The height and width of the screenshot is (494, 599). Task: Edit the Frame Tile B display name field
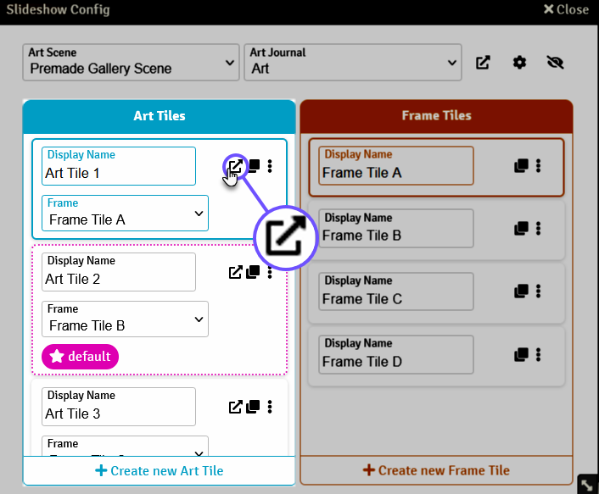click(x=396, y=229)
